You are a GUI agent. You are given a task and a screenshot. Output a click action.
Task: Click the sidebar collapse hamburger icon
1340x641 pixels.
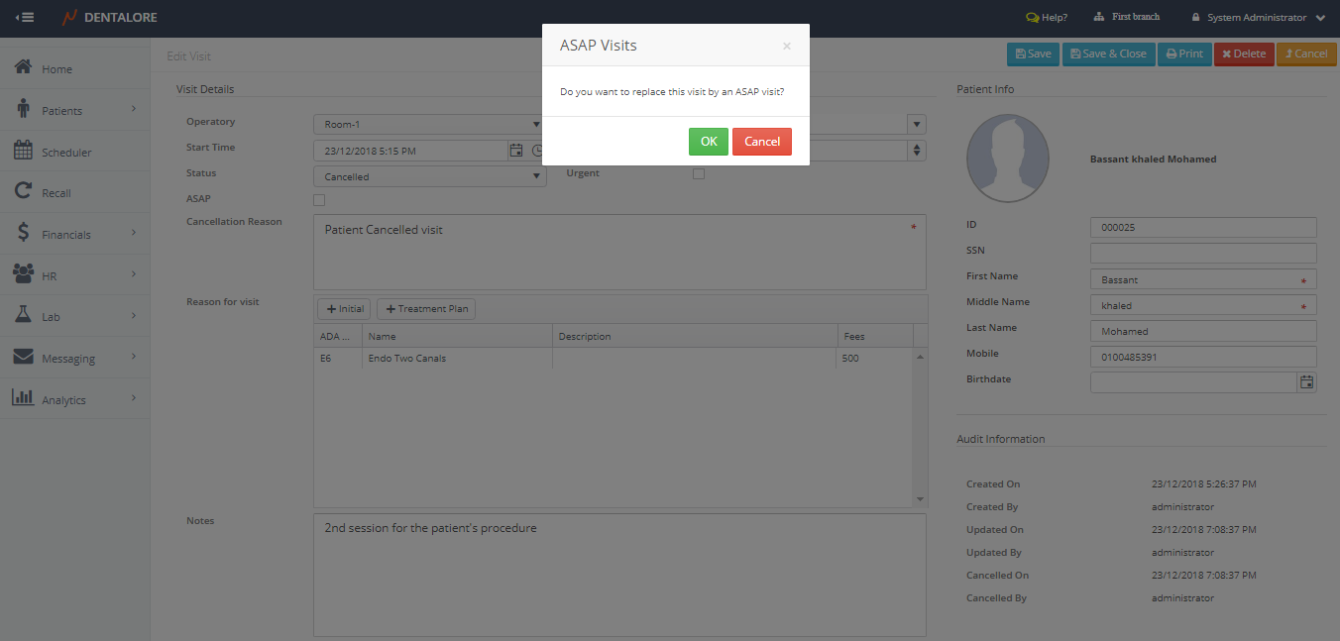(25, 18)
